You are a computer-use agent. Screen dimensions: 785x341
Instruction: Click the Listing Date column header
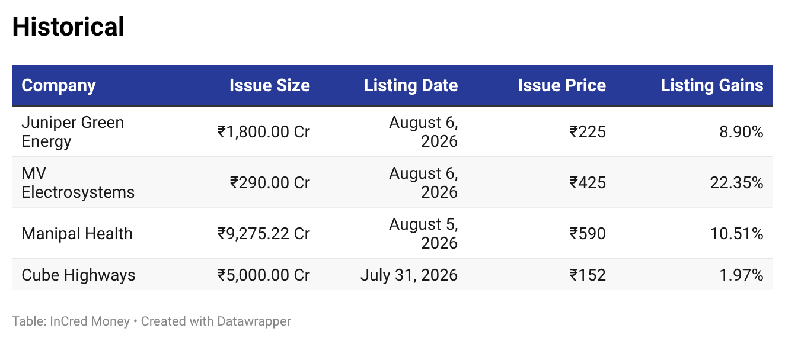click(411, 85)
